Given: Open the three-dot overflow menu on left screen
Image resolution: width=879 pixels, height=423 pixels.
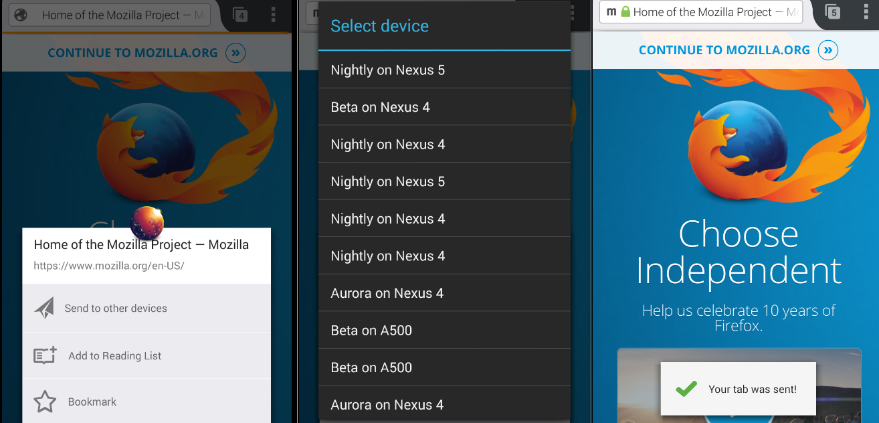Looking at the screenshot, I should coord(273,15).
